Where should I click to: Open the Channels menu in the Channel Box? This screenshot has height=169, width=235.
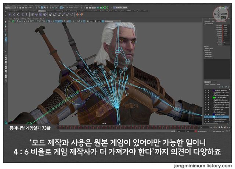tap(207, 21)
